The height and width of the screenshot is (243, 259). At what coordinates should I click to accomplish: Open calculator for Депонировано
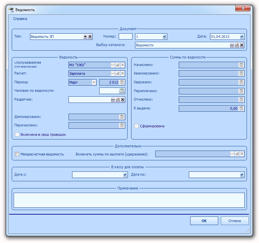click(122, 117)
